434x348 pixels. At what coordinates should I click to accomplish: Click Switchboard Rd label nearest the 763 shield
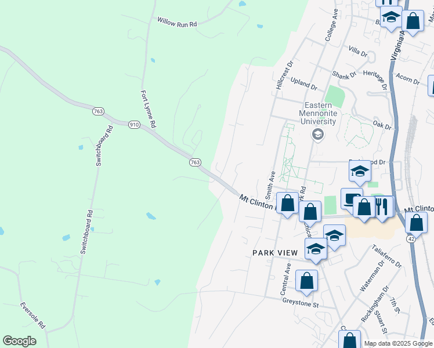point(105,146)
